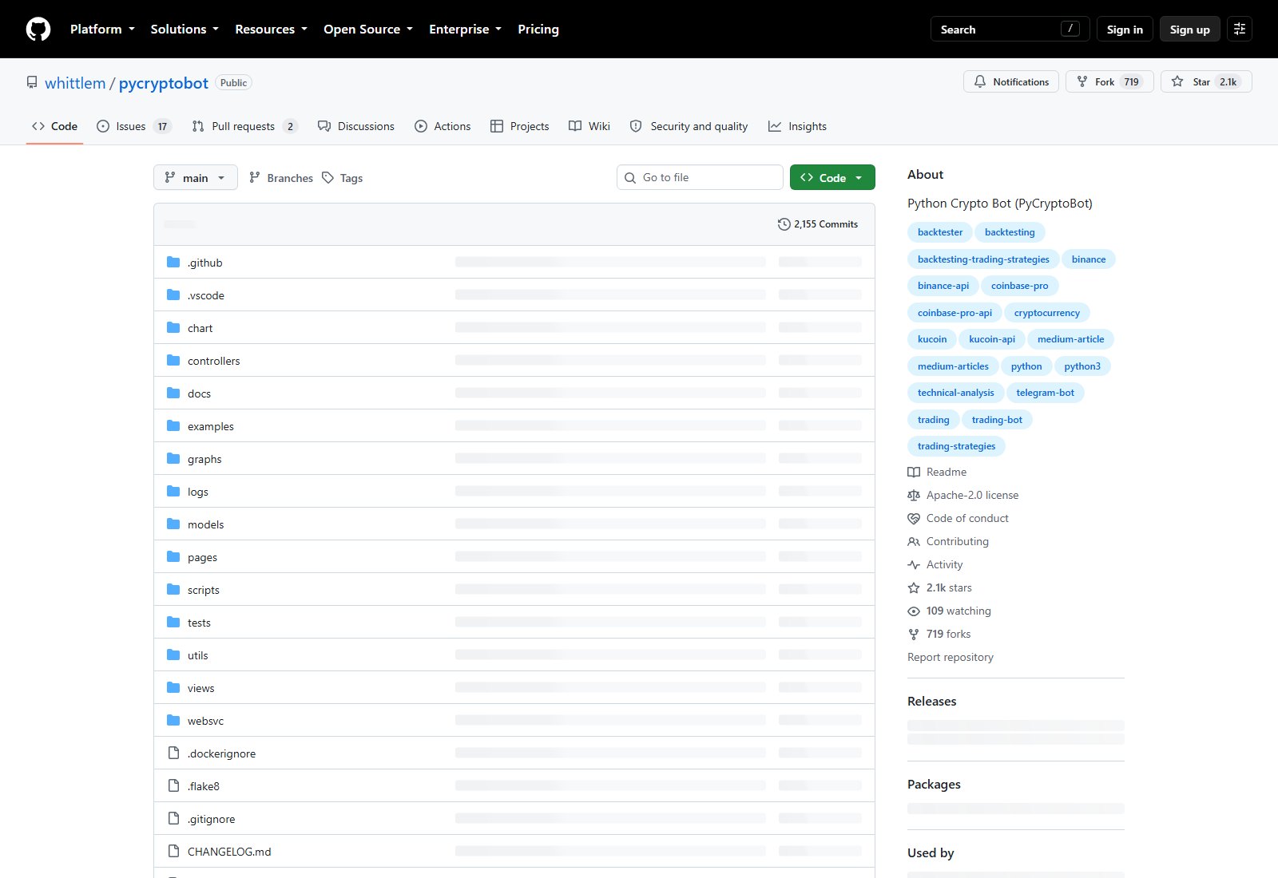Open the graphs folder
The width and height of the screenshot is (1278, 878).
click(204, 459)
